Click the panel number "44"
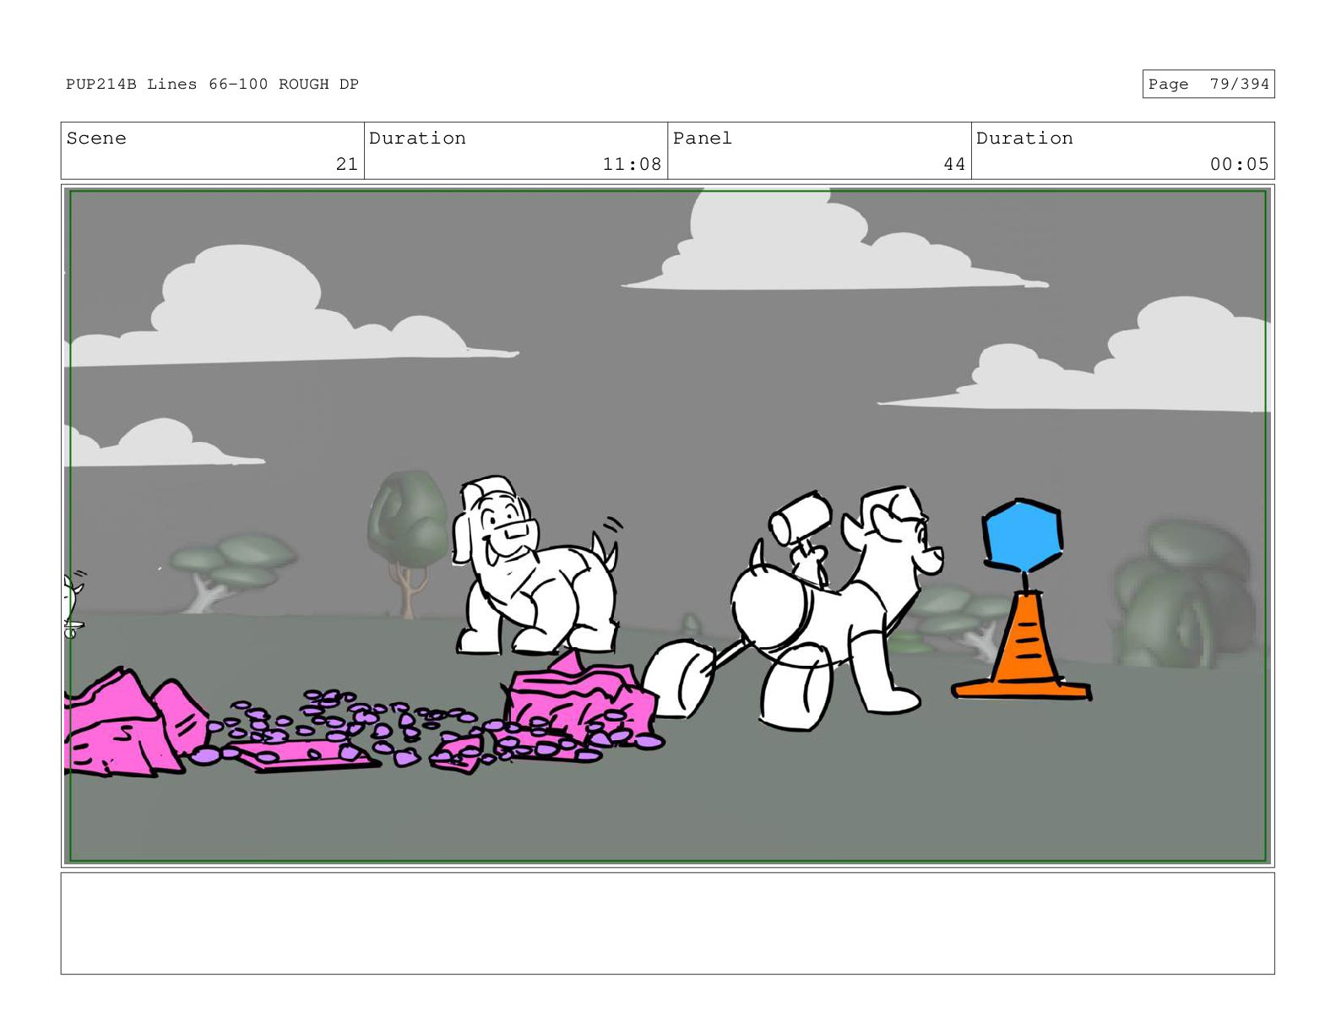Viewport: 1336px width, 1035px height. point(954,164)
